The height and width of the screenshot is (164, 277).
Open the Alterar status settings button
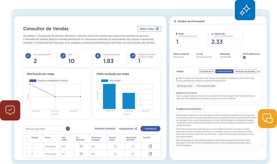pyautogui.click(x=149, y=29)
